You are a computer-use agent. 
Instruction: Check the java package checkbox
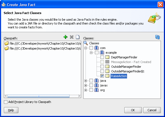point(91,81)
